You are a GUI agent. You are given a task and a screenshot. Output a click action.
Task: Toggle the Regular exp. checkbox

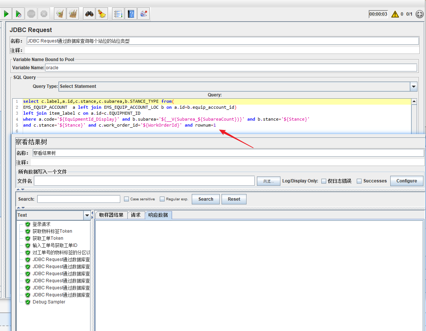tap(162, 199)
